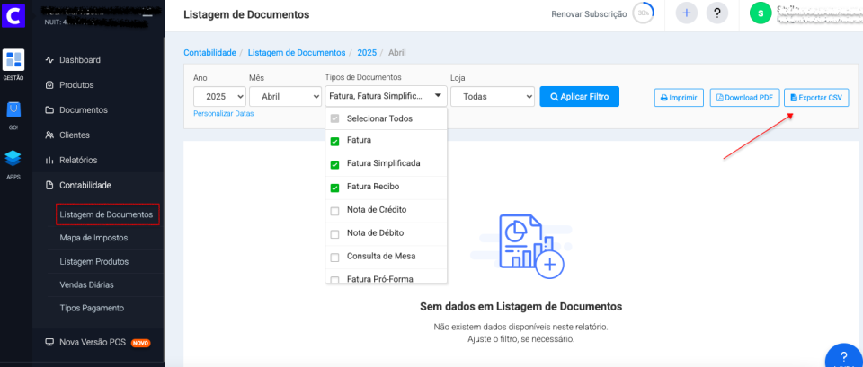Viewport: 863px width, 367px height.
Task: Check the Nota de Crédito checkbox
Action: coord(335,210)
